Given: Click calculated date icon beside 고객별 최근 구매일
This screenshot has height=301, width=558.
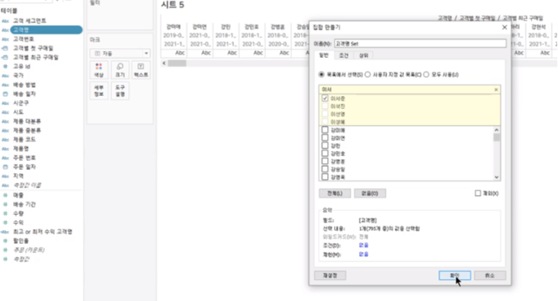Looking at the screenshot, I should (5, 57).
